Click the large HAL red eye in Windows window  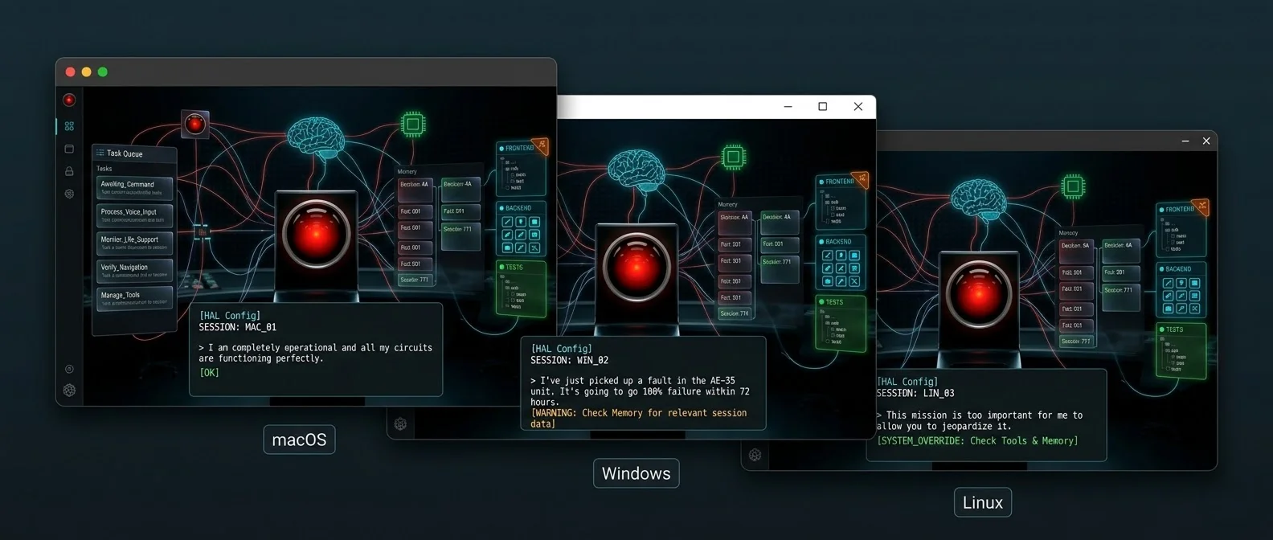pyautogui.click(x=636, y=267)
